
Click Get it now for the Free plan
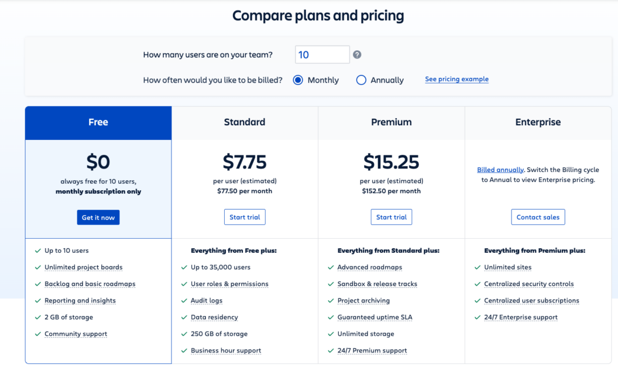(98, 217)
